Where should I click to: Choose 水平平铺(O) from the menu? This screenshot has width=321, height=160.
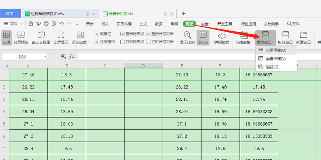click(x=276, y=50)
